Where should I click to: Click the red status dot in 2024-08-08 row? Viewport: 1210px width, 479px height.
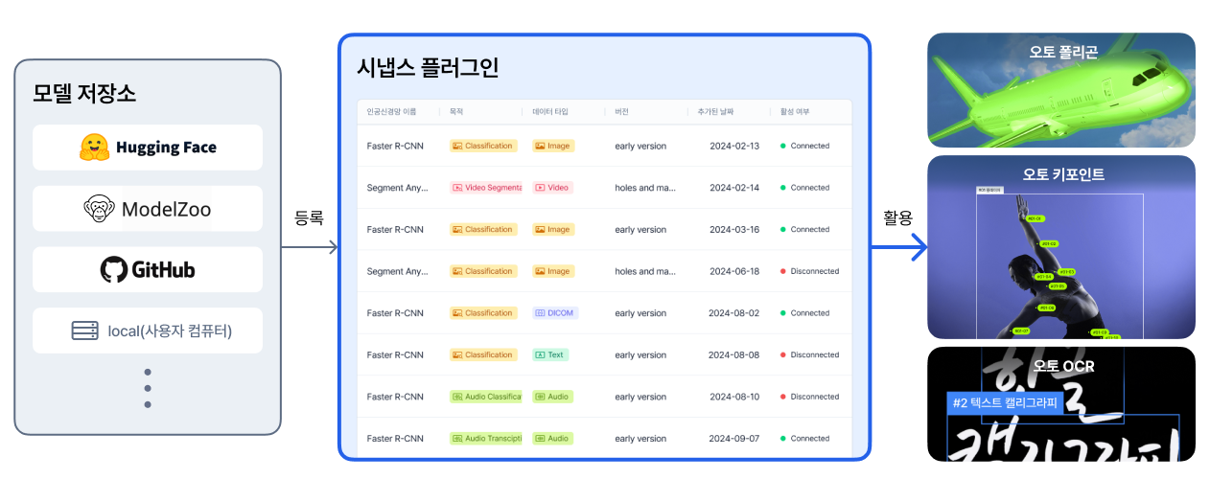(783, 355)
